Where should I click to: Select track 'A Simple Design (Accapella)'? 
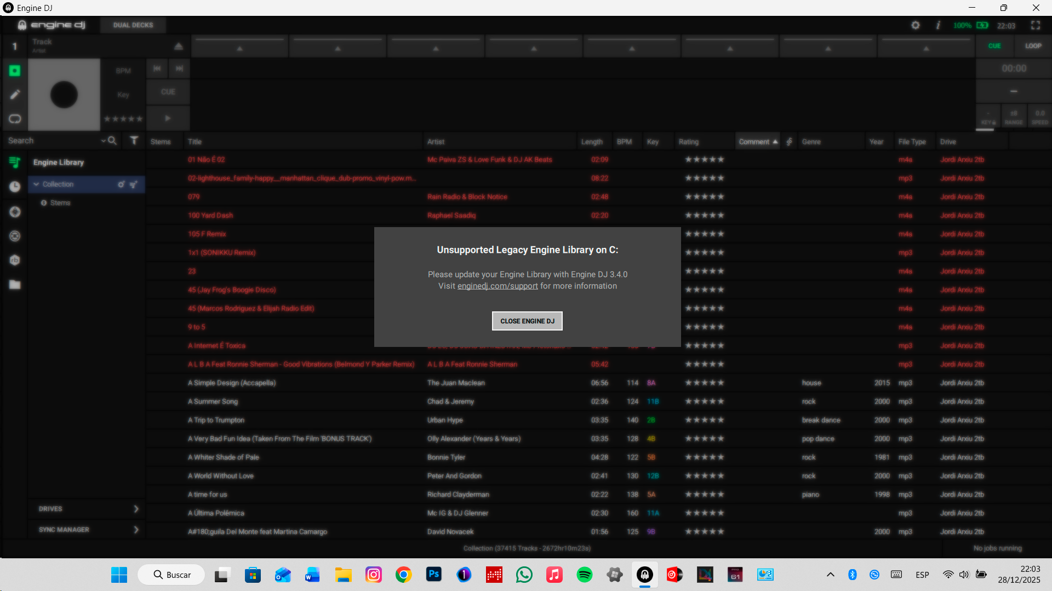(x=232, y=383)
